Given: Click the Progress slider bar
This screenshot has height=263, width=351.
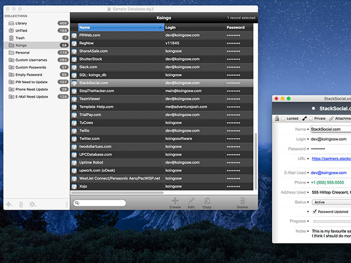Looking at the screenshot, I should pos(332,221).
